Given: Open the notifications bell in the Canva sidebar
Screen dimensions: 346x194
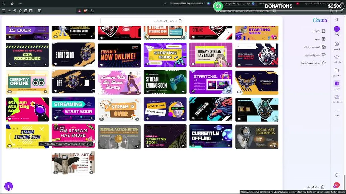Looking at the screenshot, I should coord(337,175).
